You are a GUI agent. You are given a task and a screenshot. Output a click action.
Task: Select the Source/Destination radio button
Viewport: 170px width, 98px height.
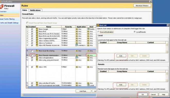98,32
